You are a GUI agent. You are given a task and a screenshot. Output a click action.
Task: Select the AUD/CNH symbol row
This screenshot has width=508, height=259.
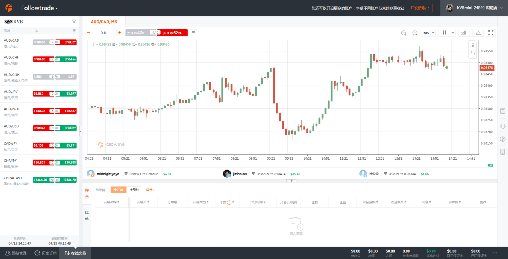(40, 77)
